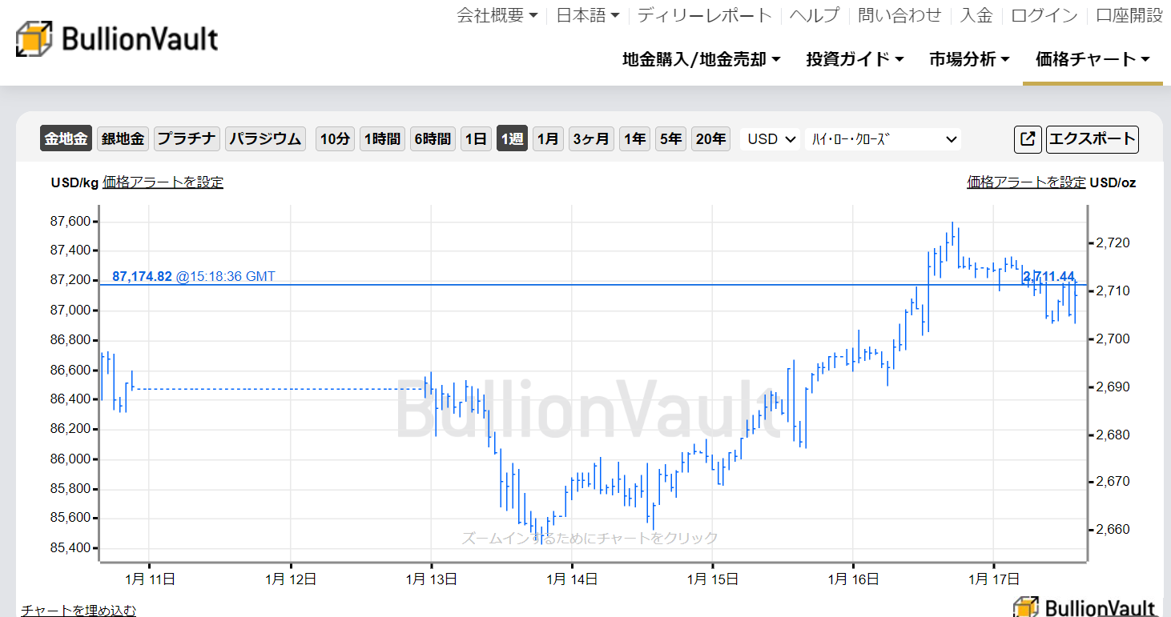
Task: Click the 2,720 right axis value
Action: pyautogui.click(x=1113, y=242)
